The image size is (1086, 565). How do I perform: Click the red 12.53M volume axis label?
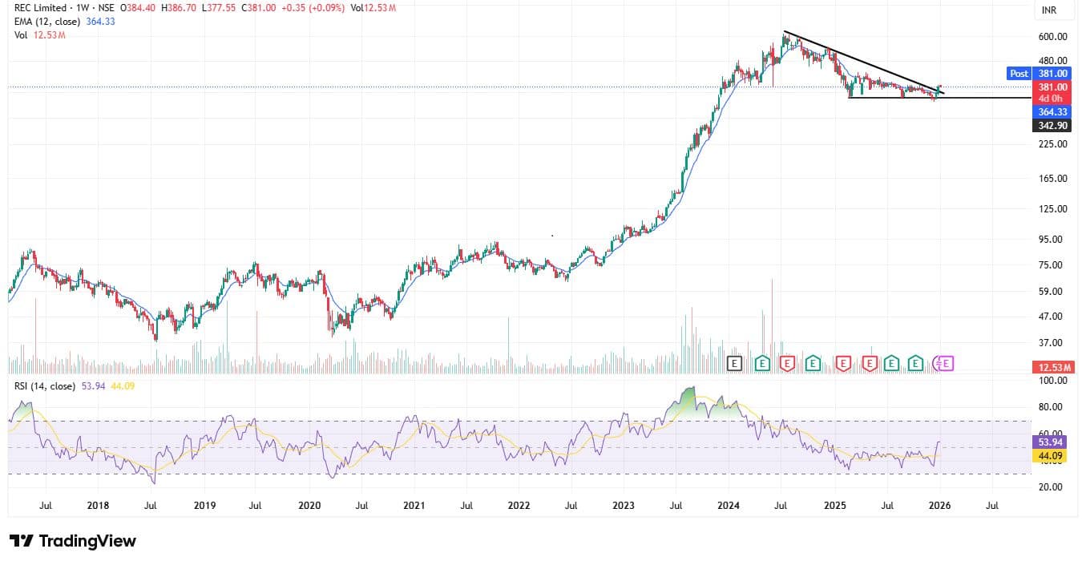coord(1052,367)
